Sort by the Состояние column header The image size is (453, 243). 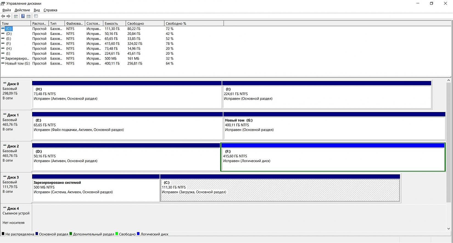94,23
